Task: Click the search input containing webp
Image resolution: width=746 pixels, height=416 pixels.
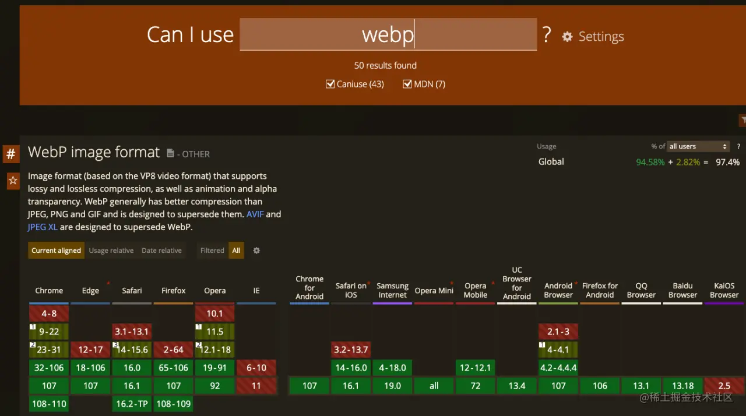Action: coord(388,34)
